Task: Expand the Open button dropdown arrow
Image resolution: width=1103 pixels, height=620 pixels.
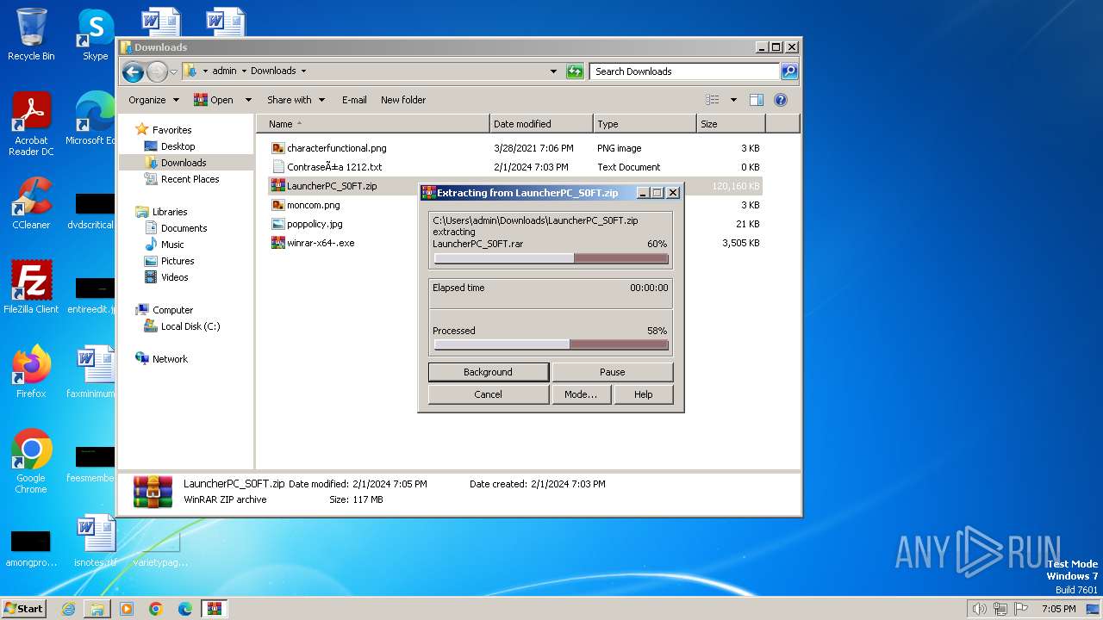Action: [x=248, y=100]
